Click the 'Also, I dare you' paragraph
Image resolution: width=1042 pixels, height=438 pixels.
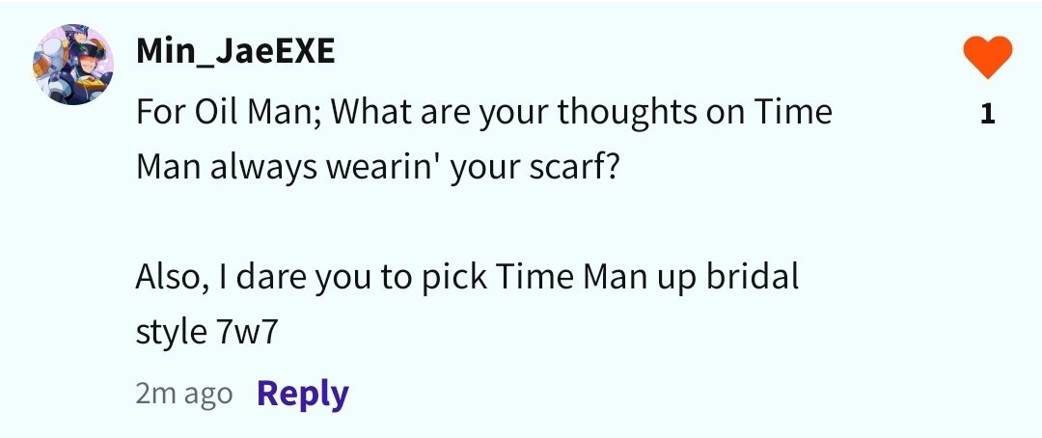[467, 304]
